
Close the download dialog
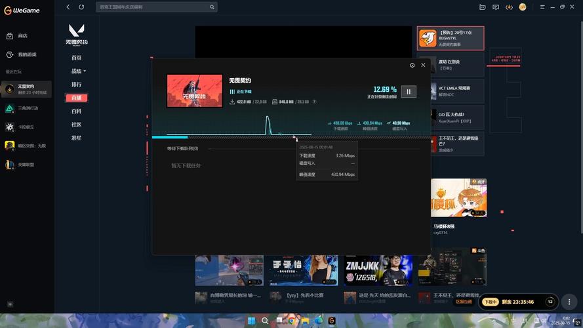pyautogui.click(x=423, y=65)
